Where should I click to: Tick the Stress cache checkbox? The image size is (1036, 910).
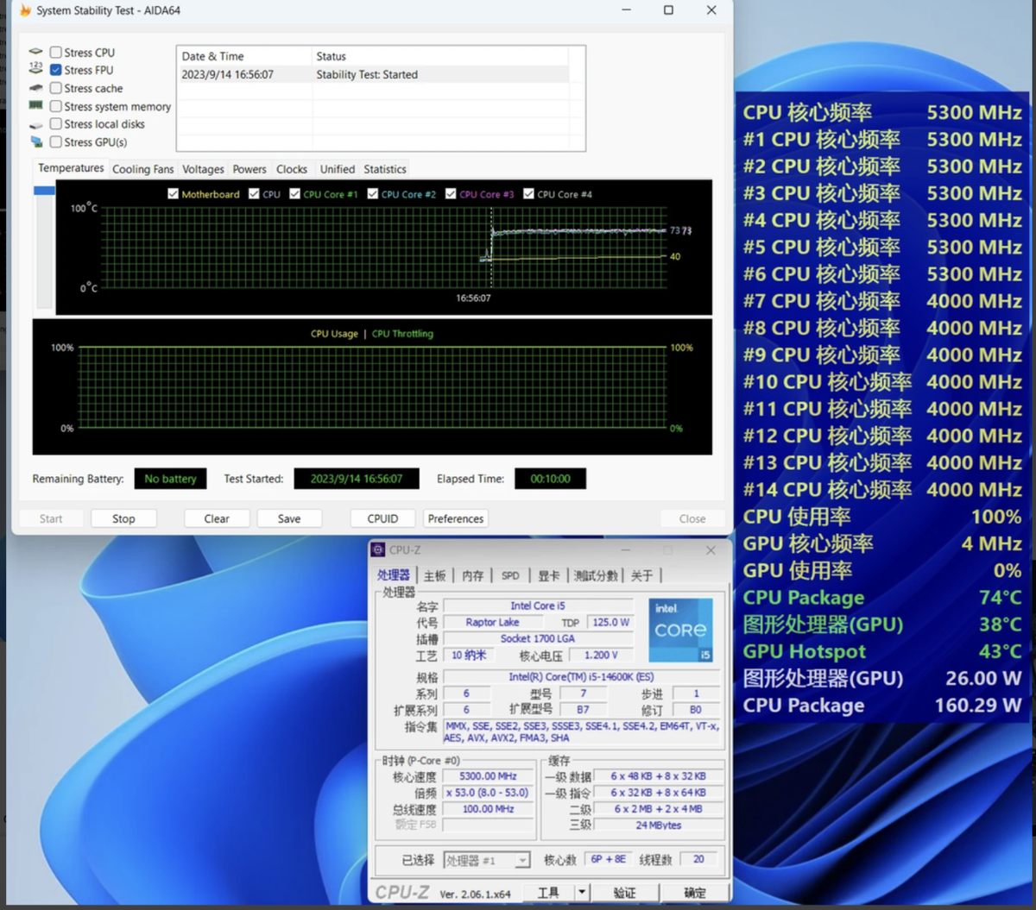point(56,88)
